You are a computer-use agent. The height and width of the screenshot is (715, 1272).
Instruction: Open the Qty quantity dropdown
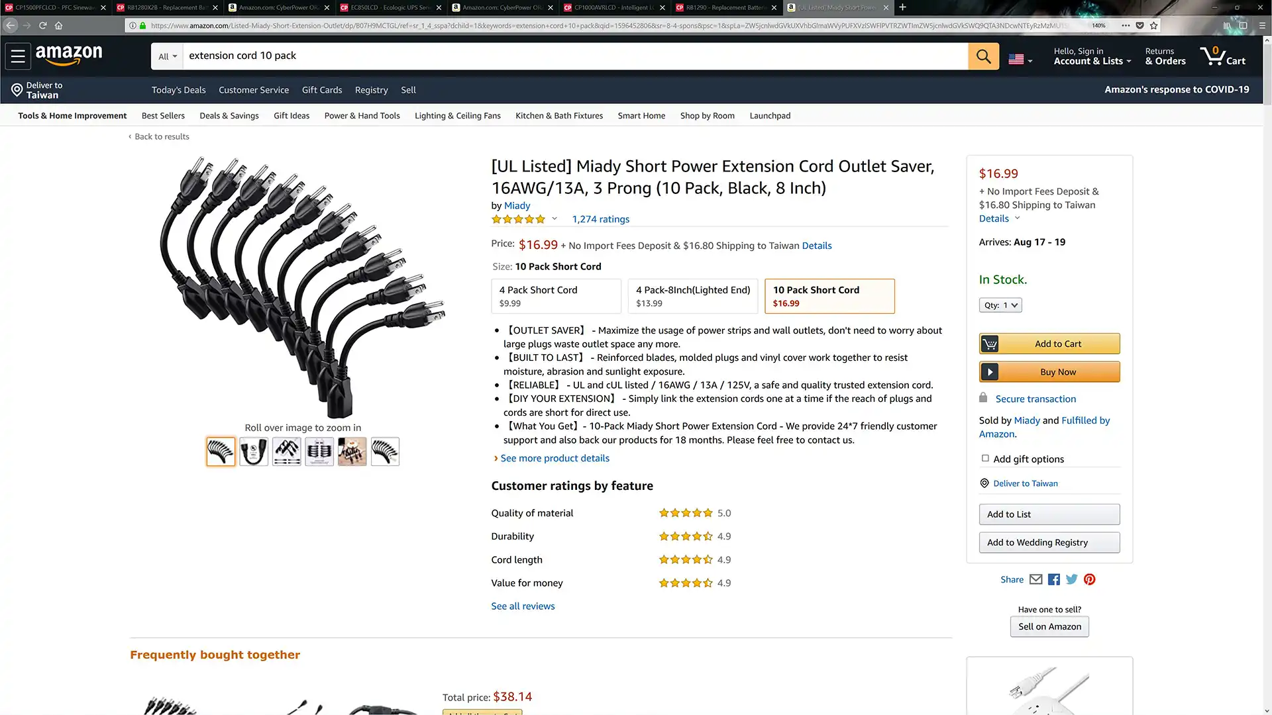(x=1000, y=305)
